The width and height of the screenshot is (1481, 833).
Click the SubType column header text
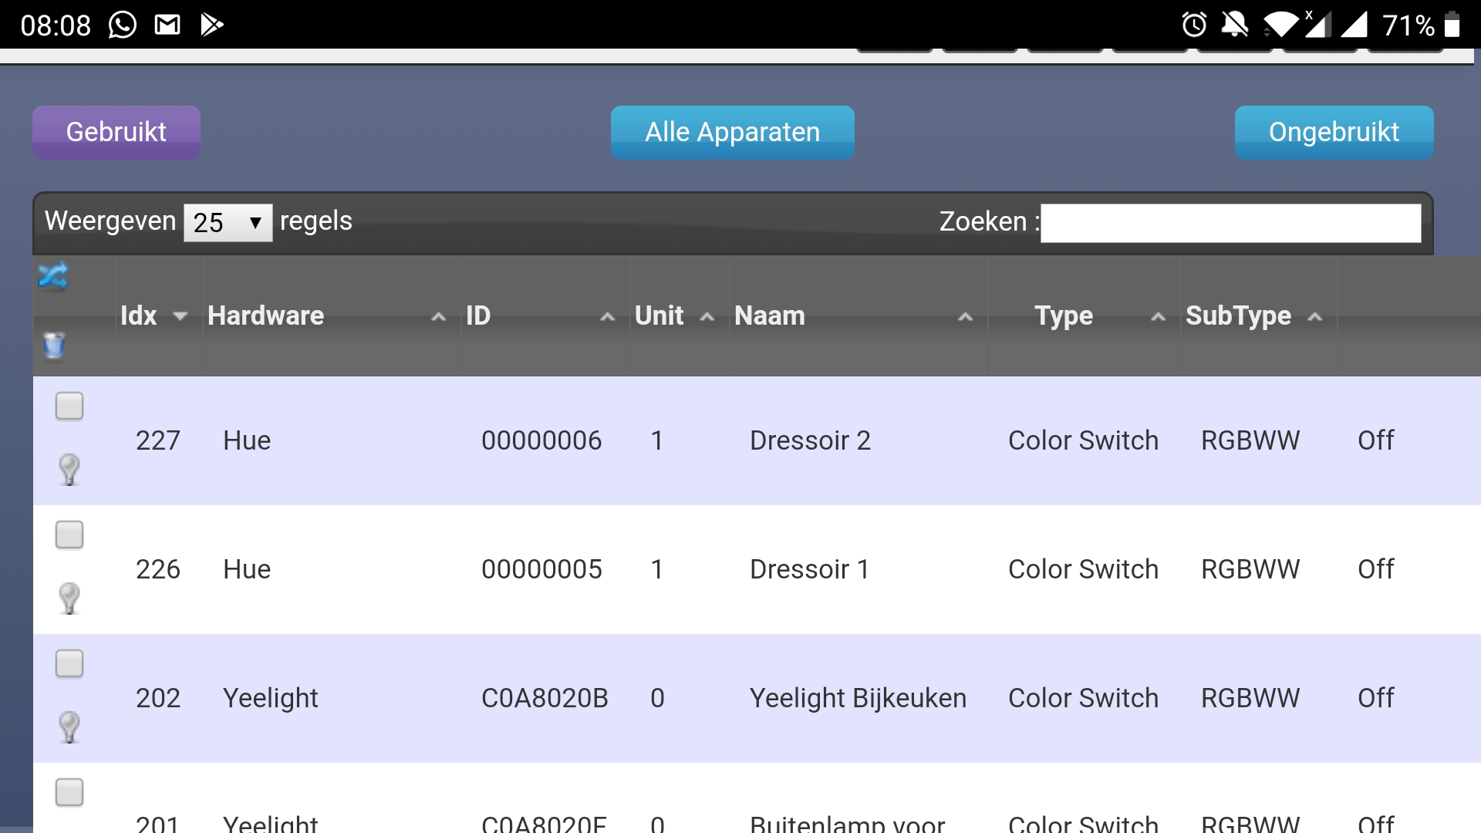click(x=1238, y=315)
